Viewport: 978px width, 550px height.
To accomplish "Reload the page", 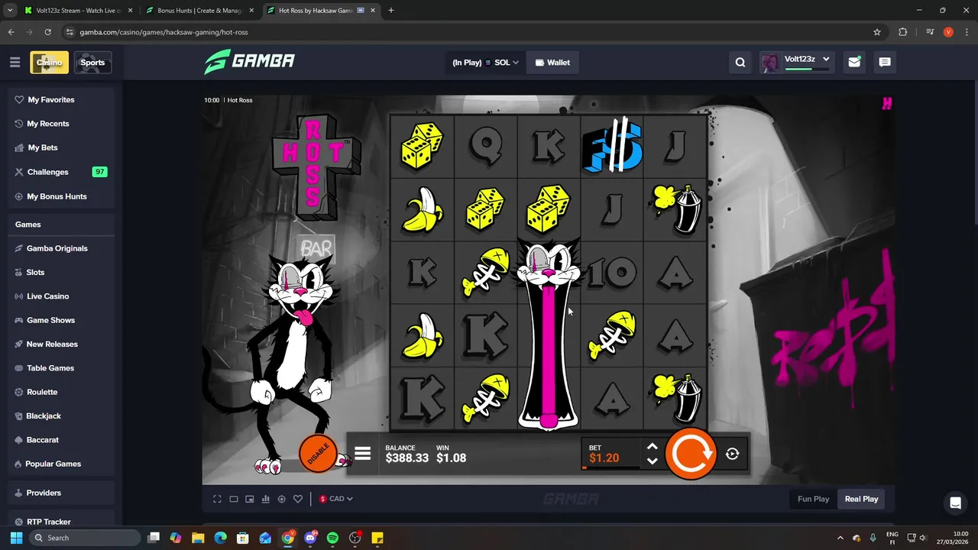I will (x=47, y=32).
